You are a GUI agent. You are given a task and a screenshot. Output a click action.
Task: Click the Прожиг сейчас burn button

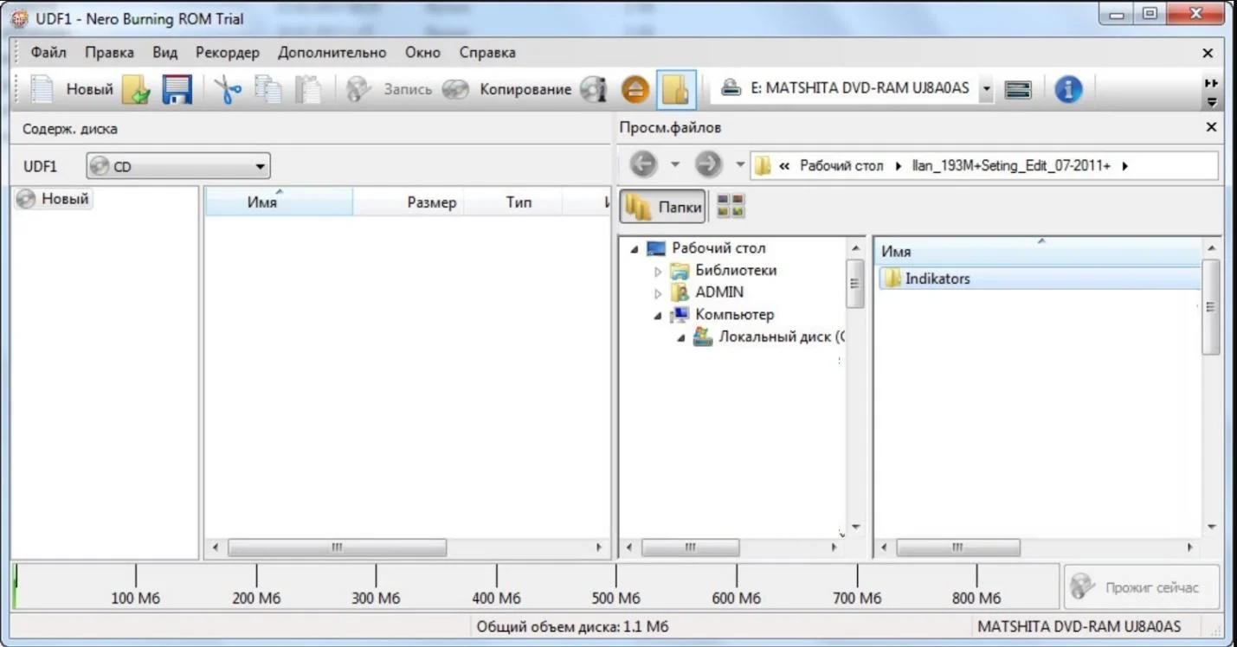[x=1142, y=587]
